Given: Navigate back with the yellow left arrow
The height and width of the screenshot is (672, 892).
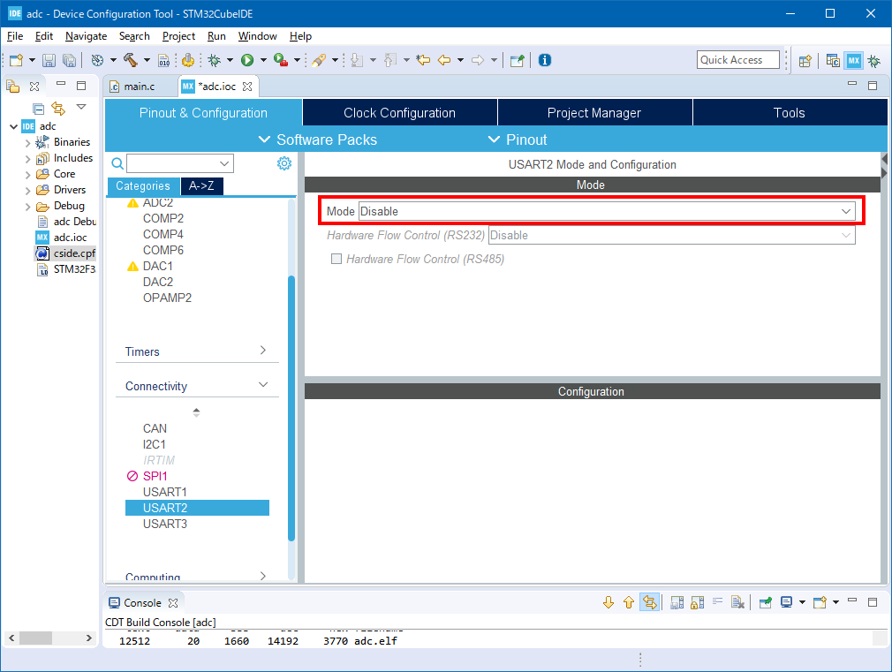Looking at the screenshot, I should 444,60.
